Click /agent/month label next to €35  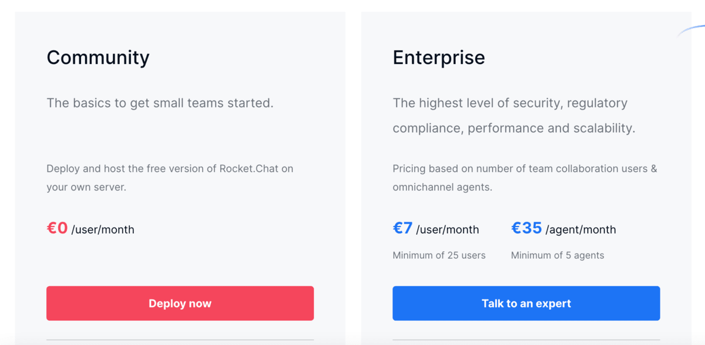click(579, 229)
